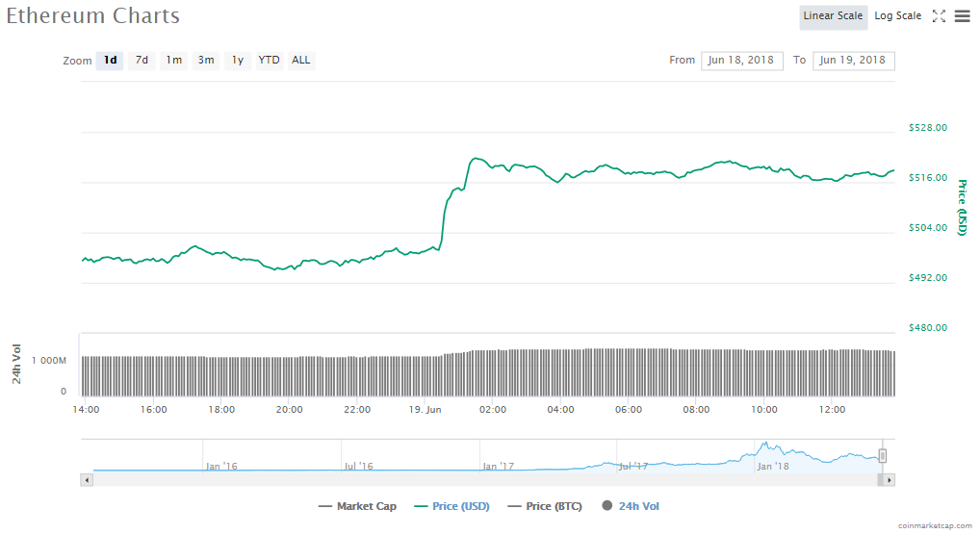This screenshot has height=534, width=980.
Task: Open the From date field
Action: click(x=742, y=61)
